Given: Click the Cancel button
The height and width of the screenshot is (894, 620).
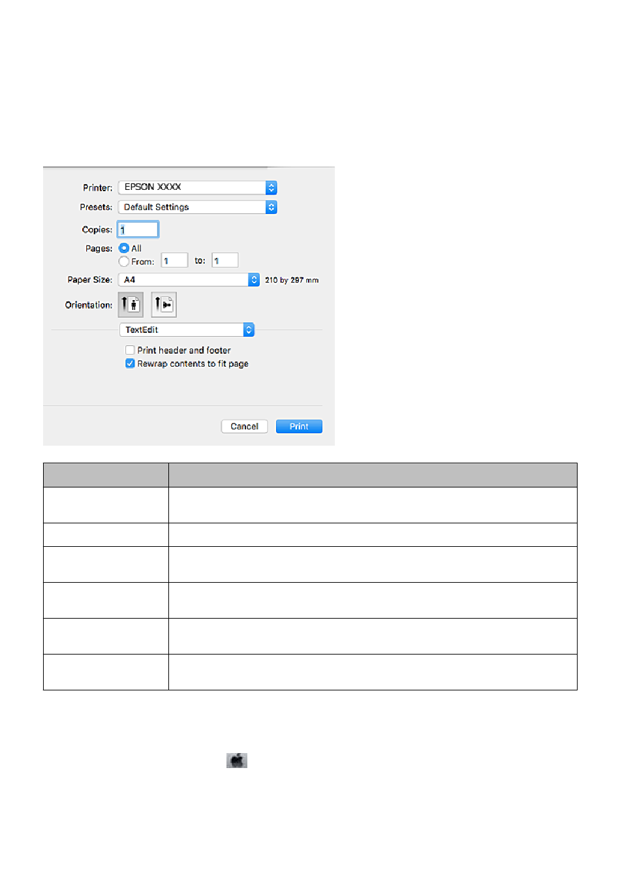Looking at the screenshot, I should (245, 427).
